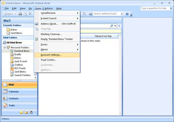This screenshot has width=174, height=122.
Task: Select Mailbox Cleanup... menu entry
Action: coord(57,34)
